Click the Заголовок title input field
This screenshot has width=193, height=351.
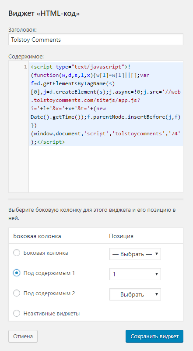click(96, 40)
